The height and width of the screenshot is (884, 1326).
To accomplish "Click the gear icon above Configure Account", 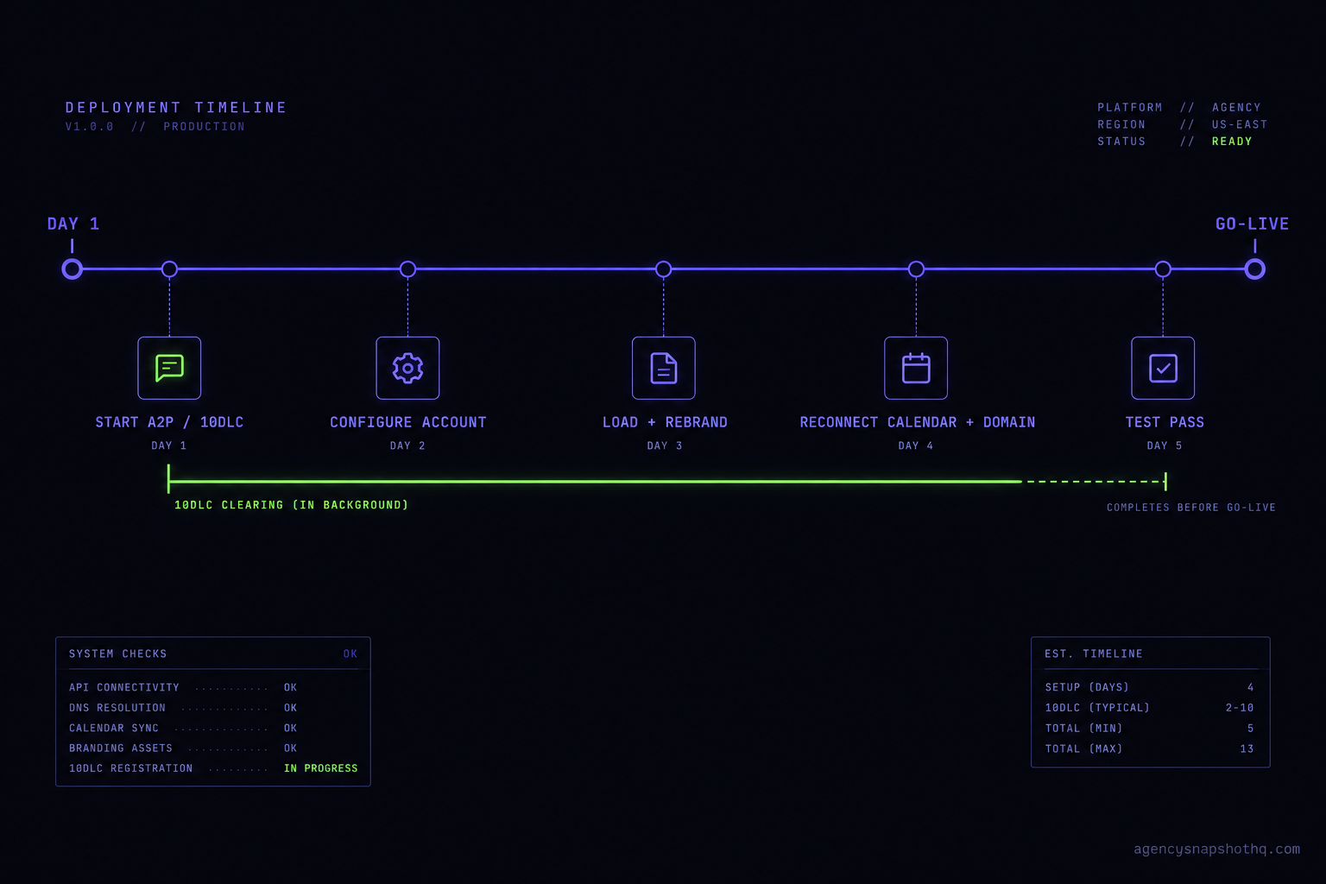I will (407, 368).
